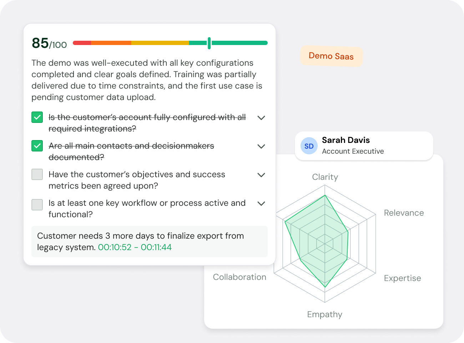The width and height of the screenshot is (464, 343).
Task: Expand the key workflow functional question
Action: point(261,203)
